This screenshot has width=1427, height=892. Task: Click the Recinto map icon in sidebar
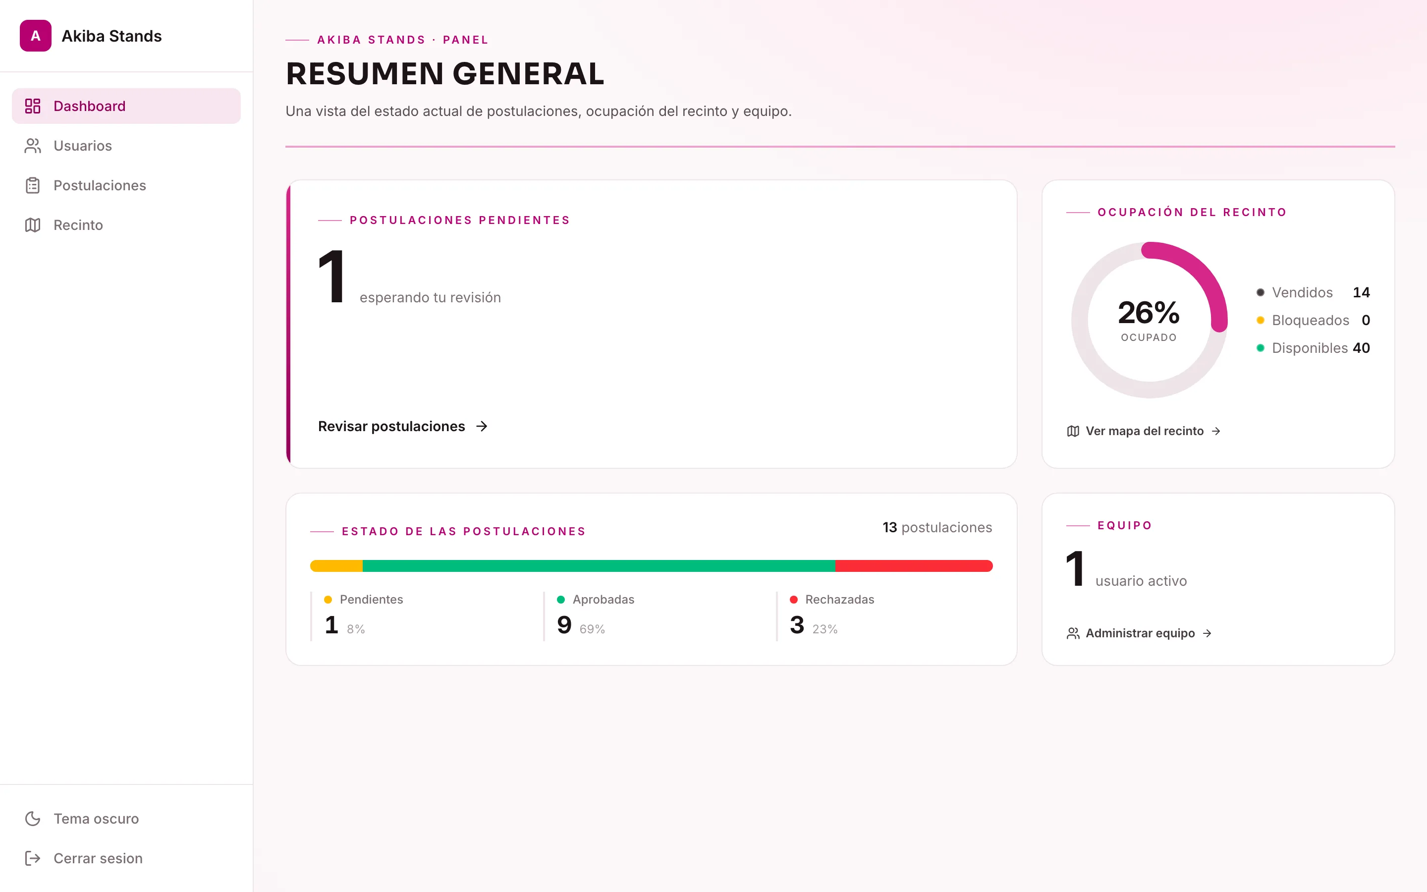32,225
